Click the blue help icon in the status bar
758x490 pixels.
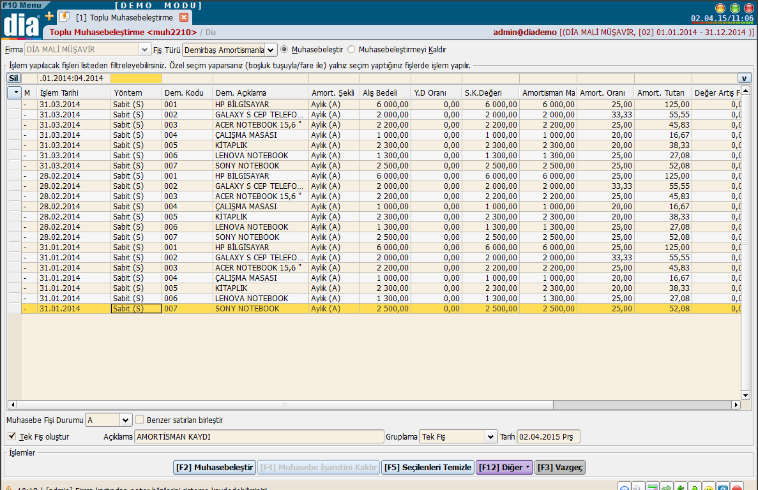[x=624, y=487]
